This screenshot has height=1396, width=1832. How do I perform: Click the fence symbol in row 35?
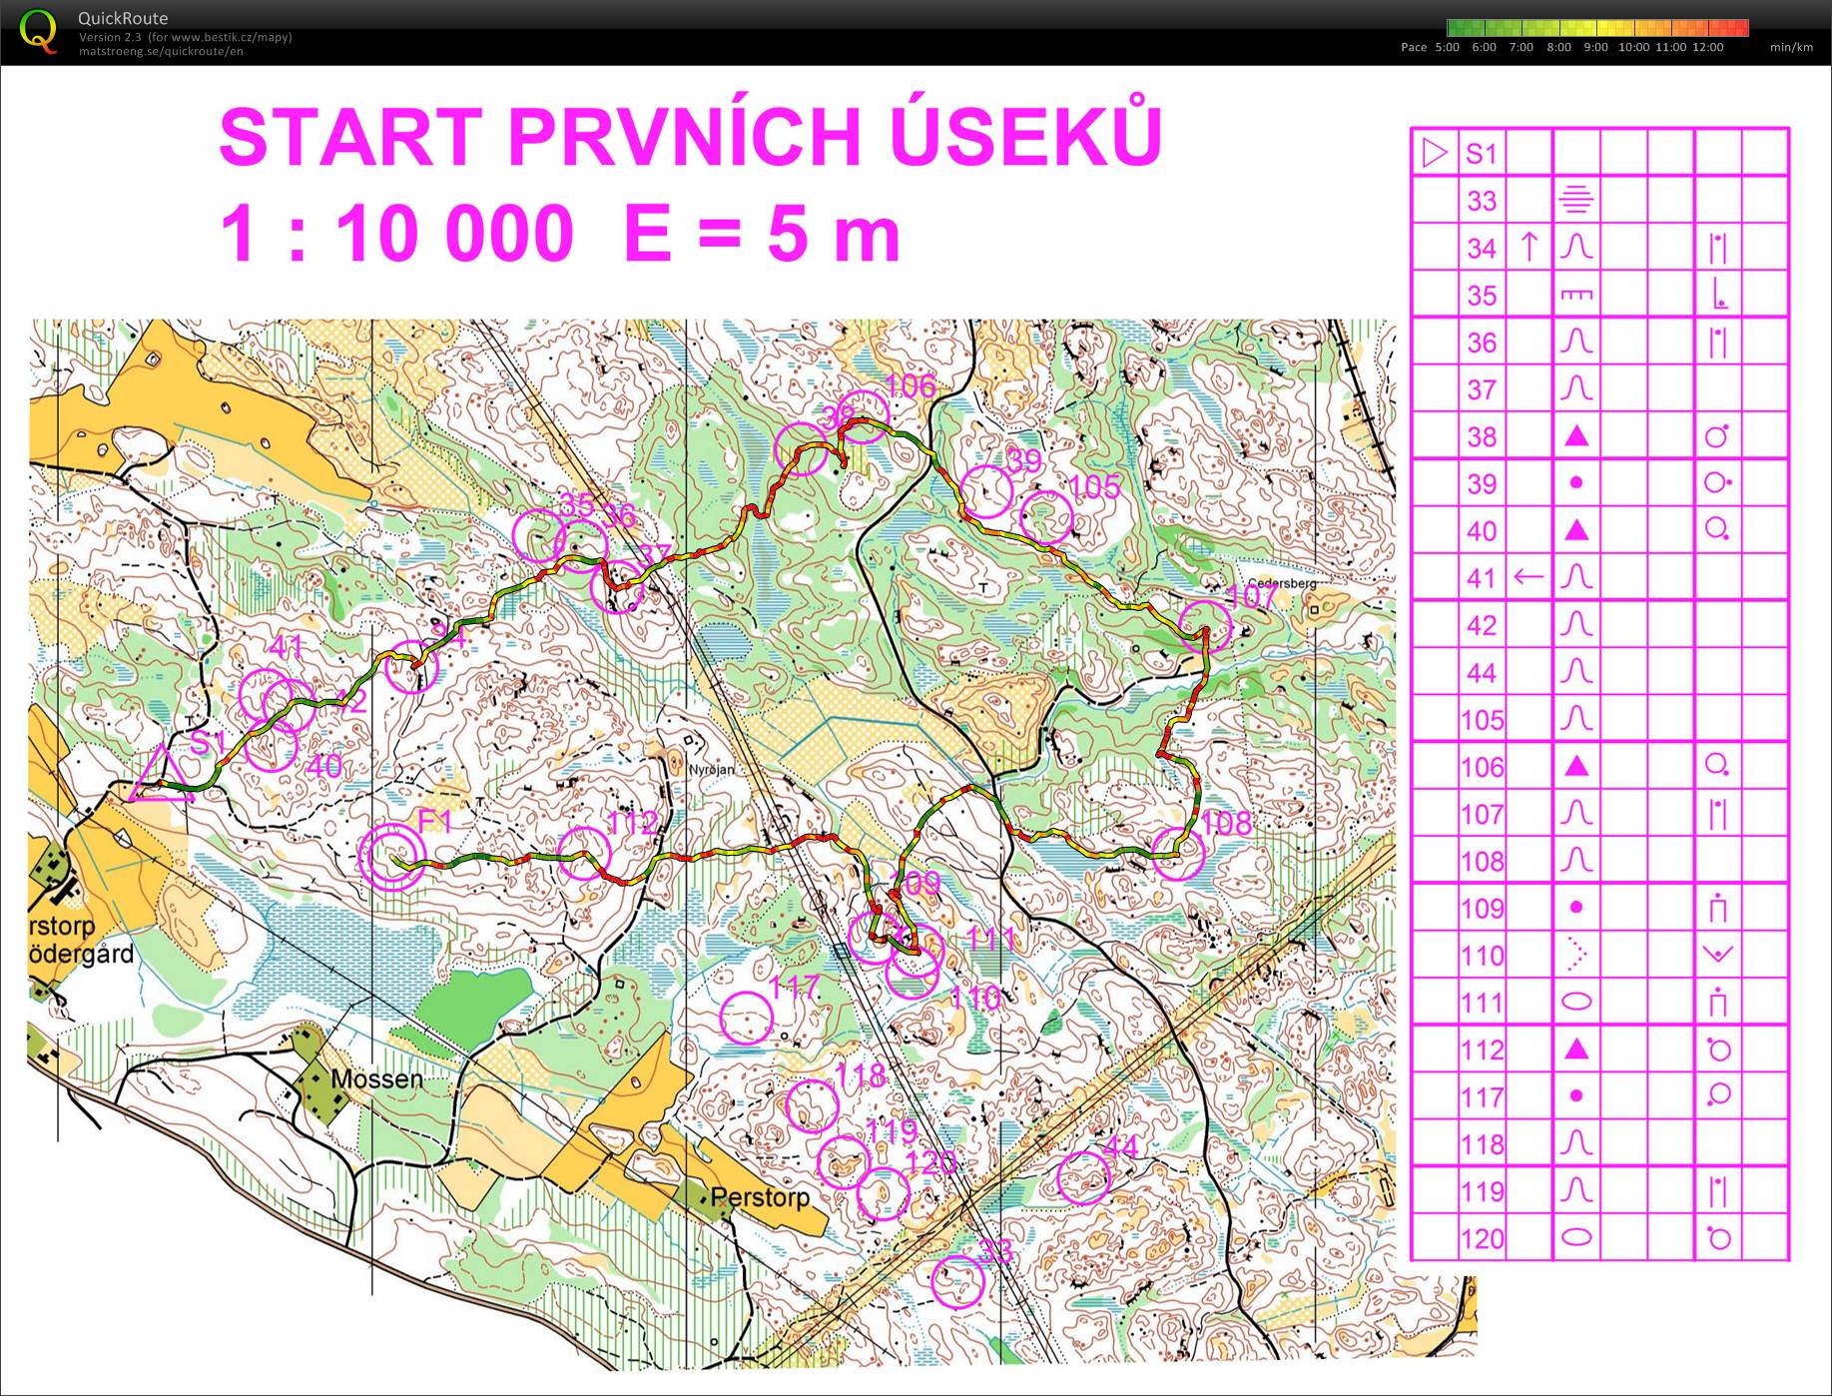coord(1576,295)
